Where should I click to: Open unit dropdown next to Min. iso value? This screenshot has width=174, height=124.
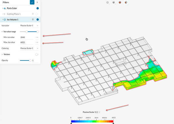(x=37, y=37)
